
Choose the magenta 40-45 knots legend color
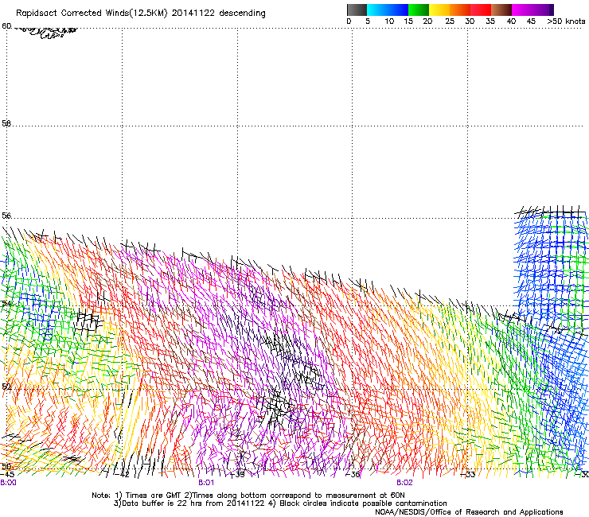coord(522,10)
